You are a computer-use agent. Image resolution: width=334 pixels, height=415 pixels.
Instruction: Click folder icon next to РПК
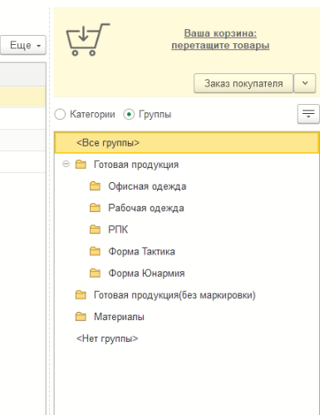pos(95,230)
